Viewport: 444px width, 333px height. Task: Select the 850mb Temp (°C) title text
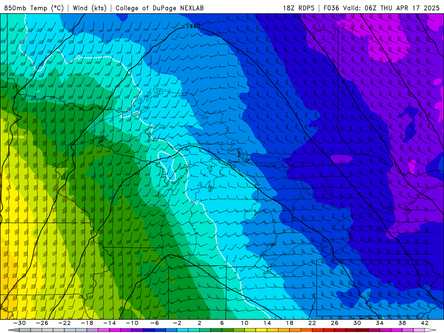click(x=34, y=8)
